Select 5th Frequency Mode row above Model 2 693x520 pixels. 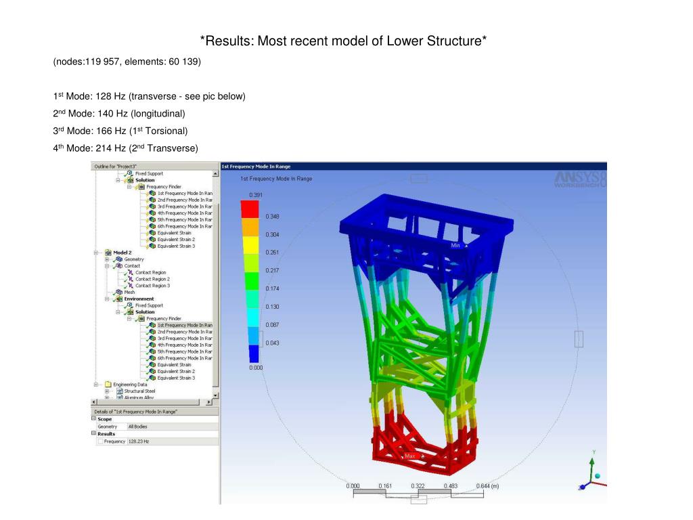185,220
